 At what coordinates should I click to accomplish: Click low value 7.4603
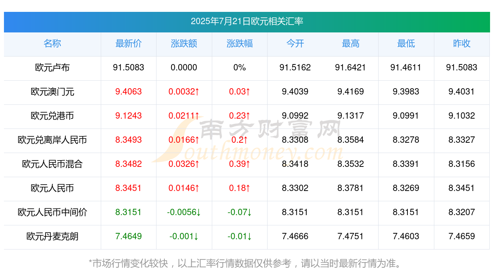point(406,236)
